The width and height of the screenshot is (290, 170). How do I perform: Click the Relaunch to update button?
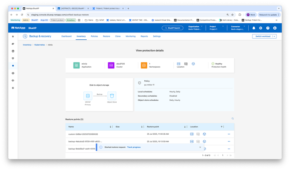tap(269, 15)
